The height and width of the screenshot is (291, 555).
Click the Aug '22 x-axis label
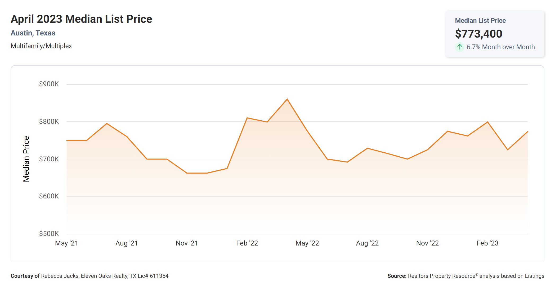tap(367, 243)
